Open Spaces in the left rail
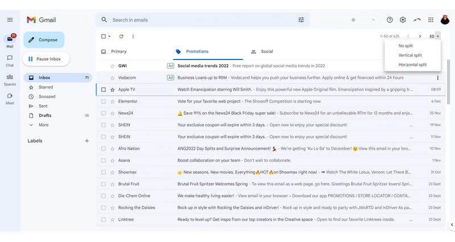This screenshot has width=455, height=242. (x=10, y=80)
